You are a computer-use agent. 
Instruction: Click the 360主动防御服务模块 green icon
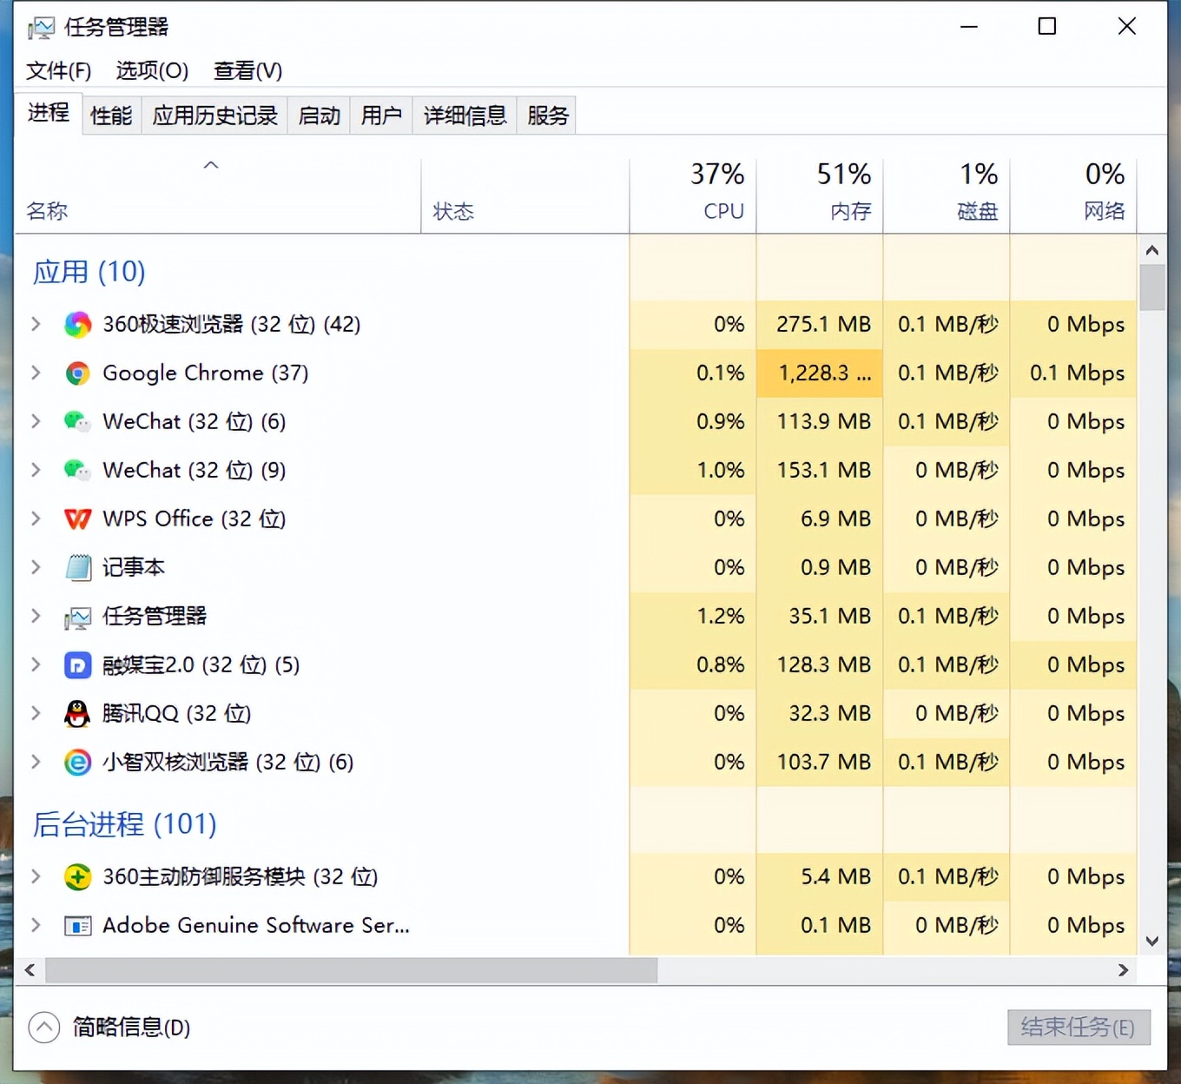point(77,876)
